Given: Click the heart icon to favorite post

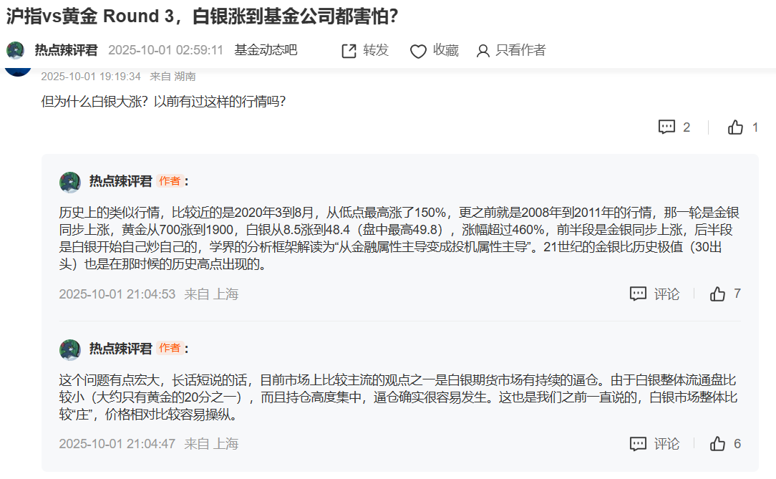Looking at the screenshot, I should coord(418,52).
